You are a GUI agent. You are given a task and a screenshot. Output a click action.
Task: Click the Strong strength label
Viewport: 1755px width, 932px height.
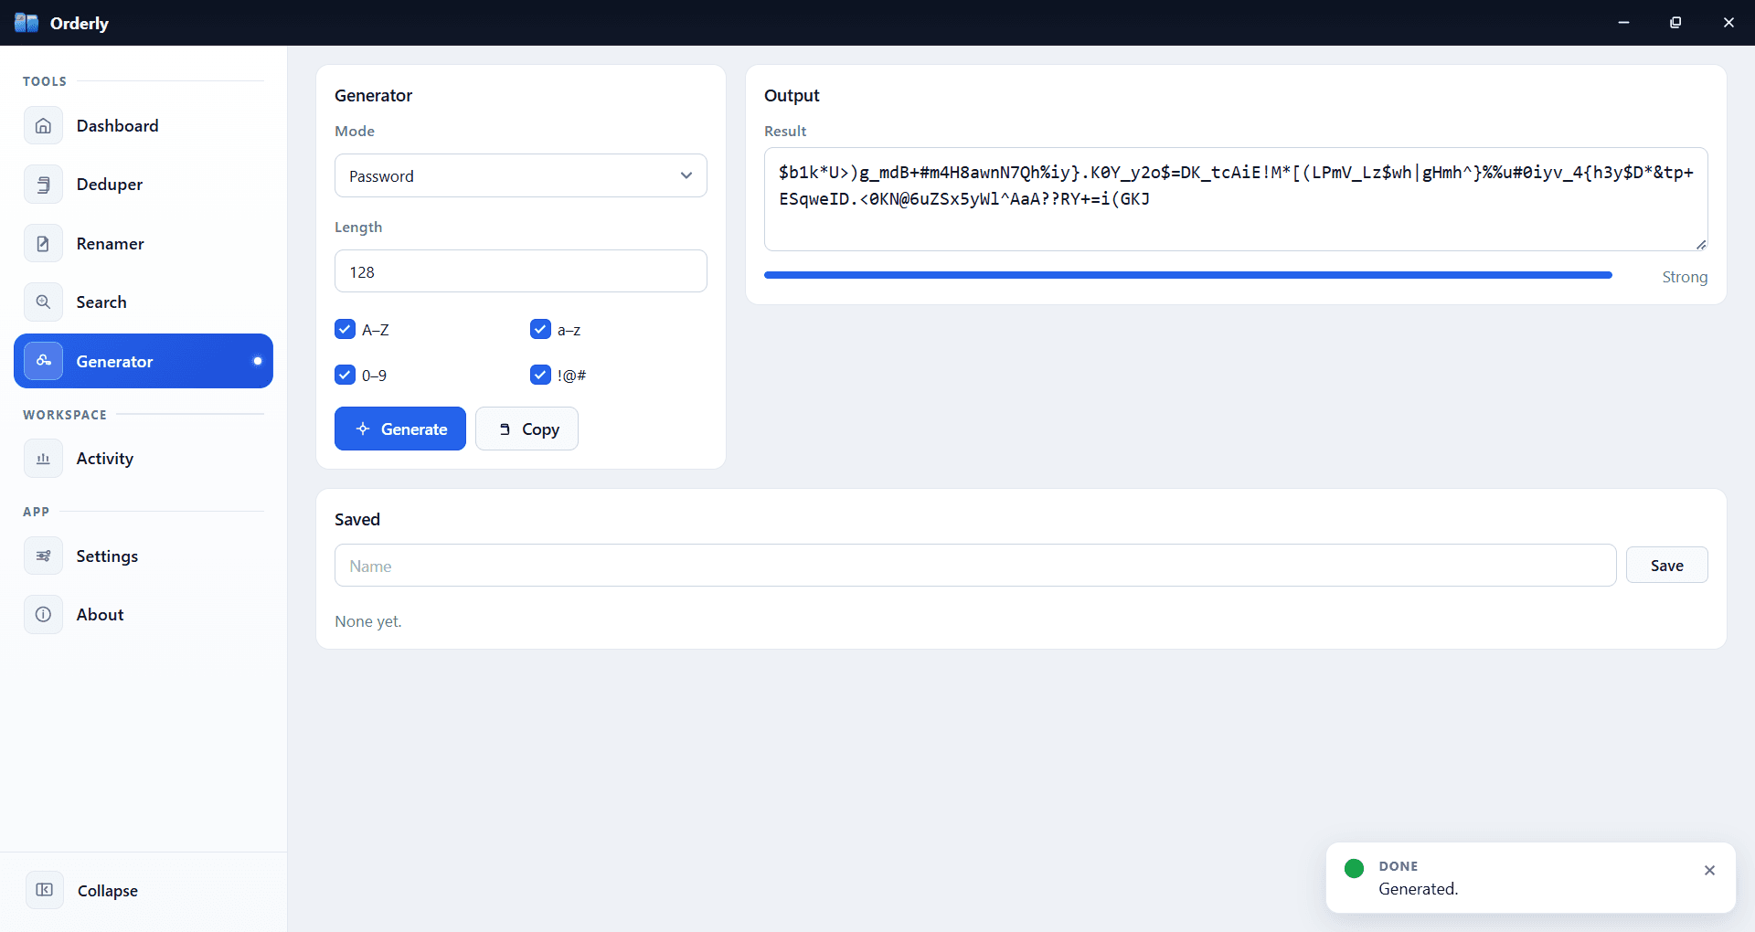click(1685, 277)
